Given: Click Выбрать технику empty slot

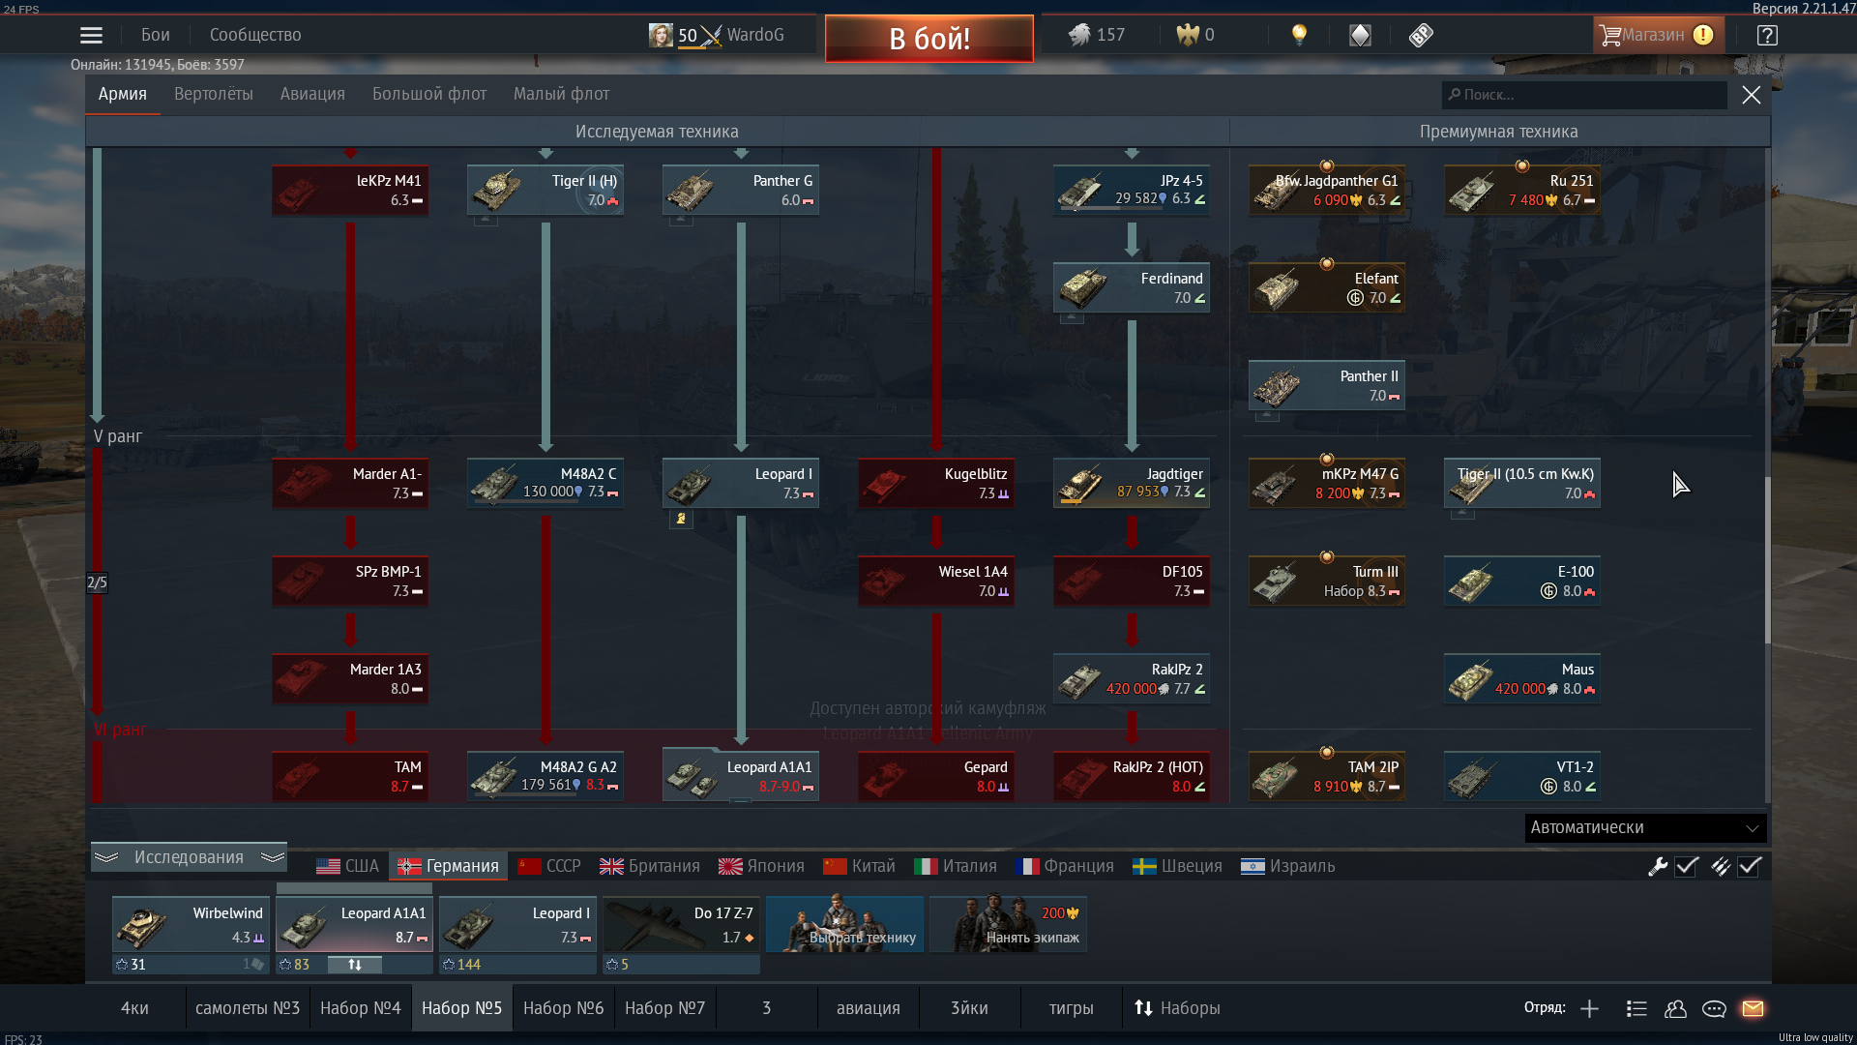Looking at the screenshot, I should point(844,925).
